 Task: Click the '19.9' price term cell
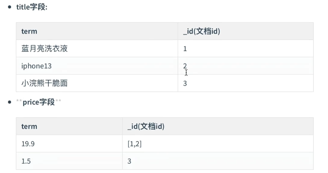coord(28,144)
